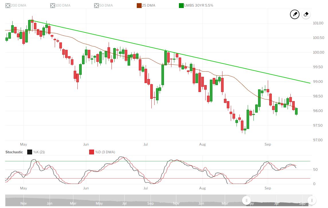
Task: Click the Aug label under the candlestick chart
Action: point(202,144)
